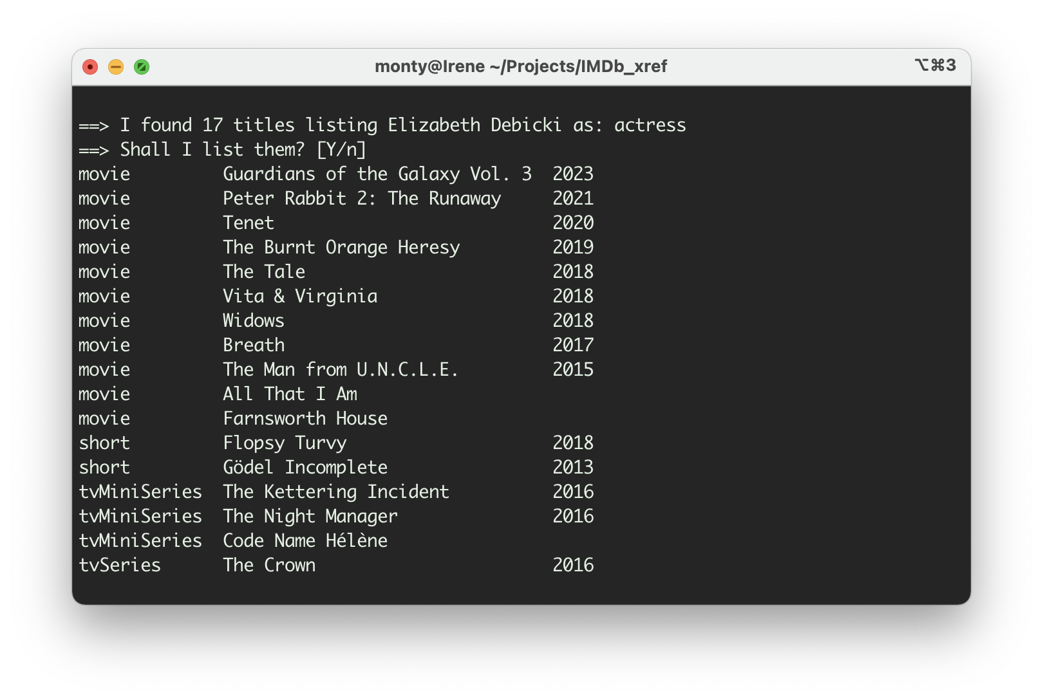Click the window title monty@Irene ~/Projects/IMDb_xref

point(520,66)
